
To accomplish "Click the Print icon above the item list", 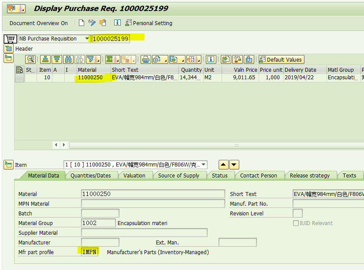I will click(x=145, y=59).
